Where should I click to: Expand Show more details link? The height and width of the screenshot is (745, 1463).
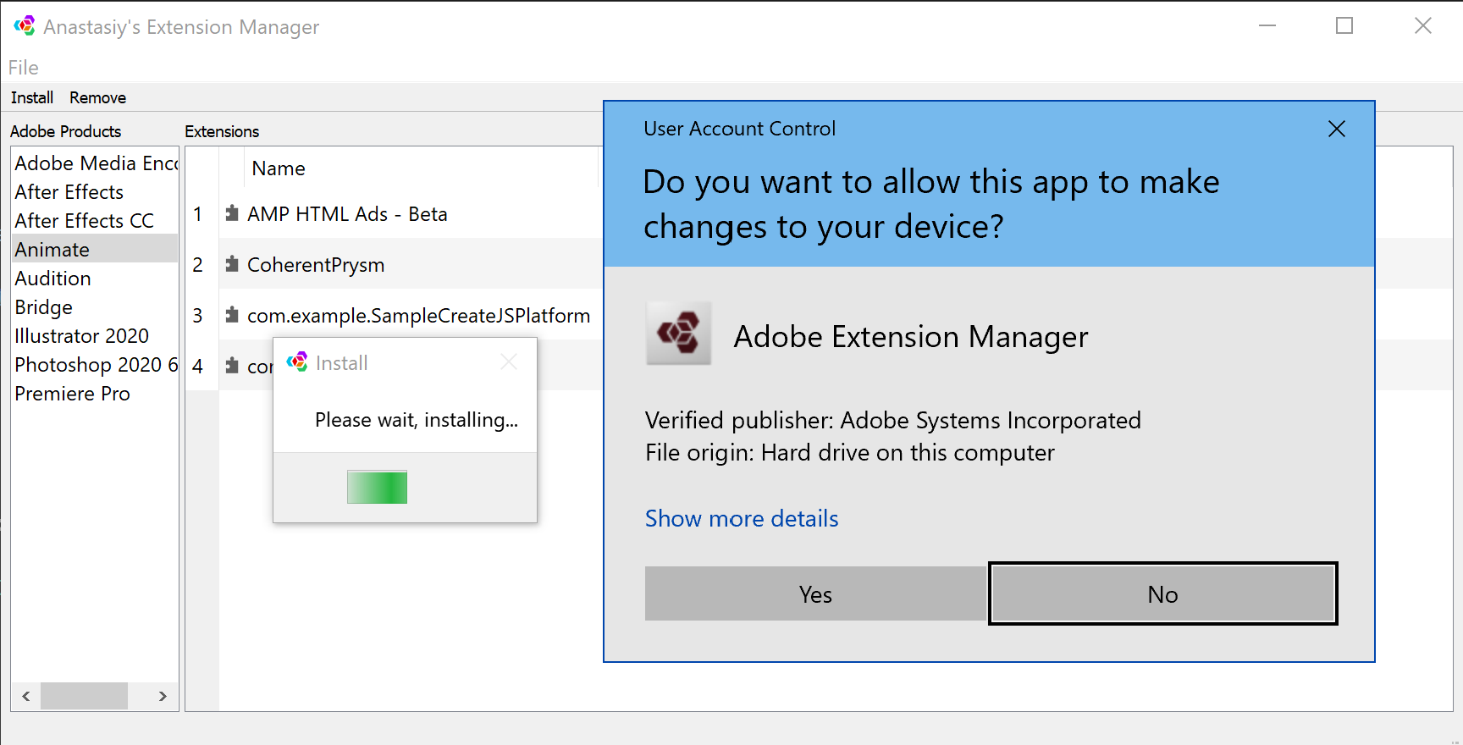click(x=742, y=518)
